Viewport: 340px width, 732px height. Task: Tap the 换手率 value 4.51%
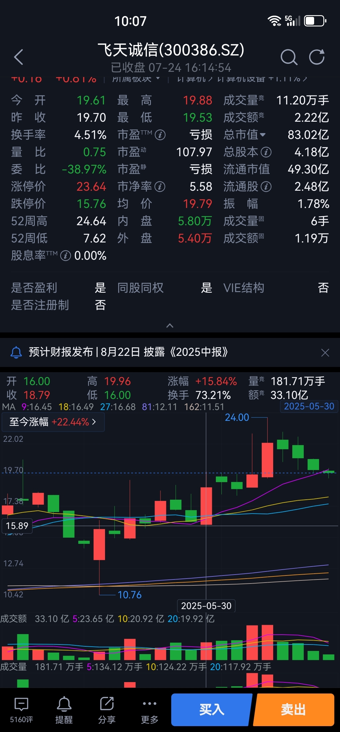tap(90, 135)
